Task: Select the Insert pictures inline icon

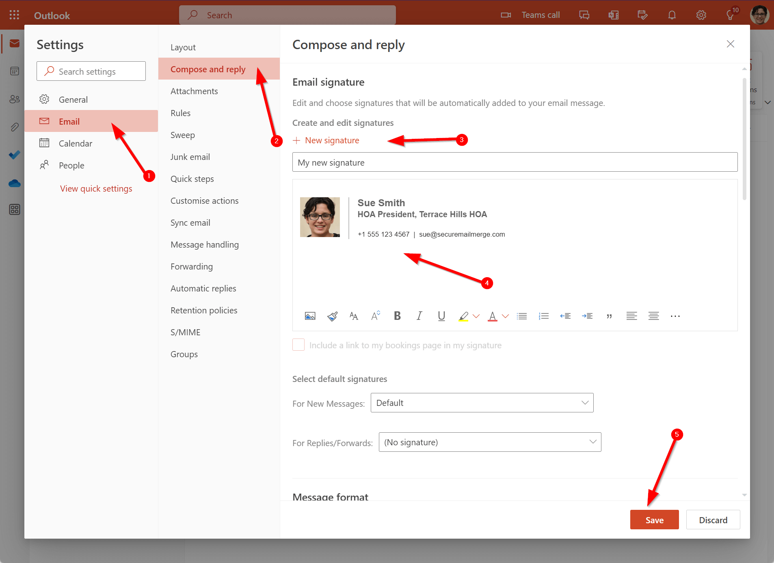Action: [310, 316]
